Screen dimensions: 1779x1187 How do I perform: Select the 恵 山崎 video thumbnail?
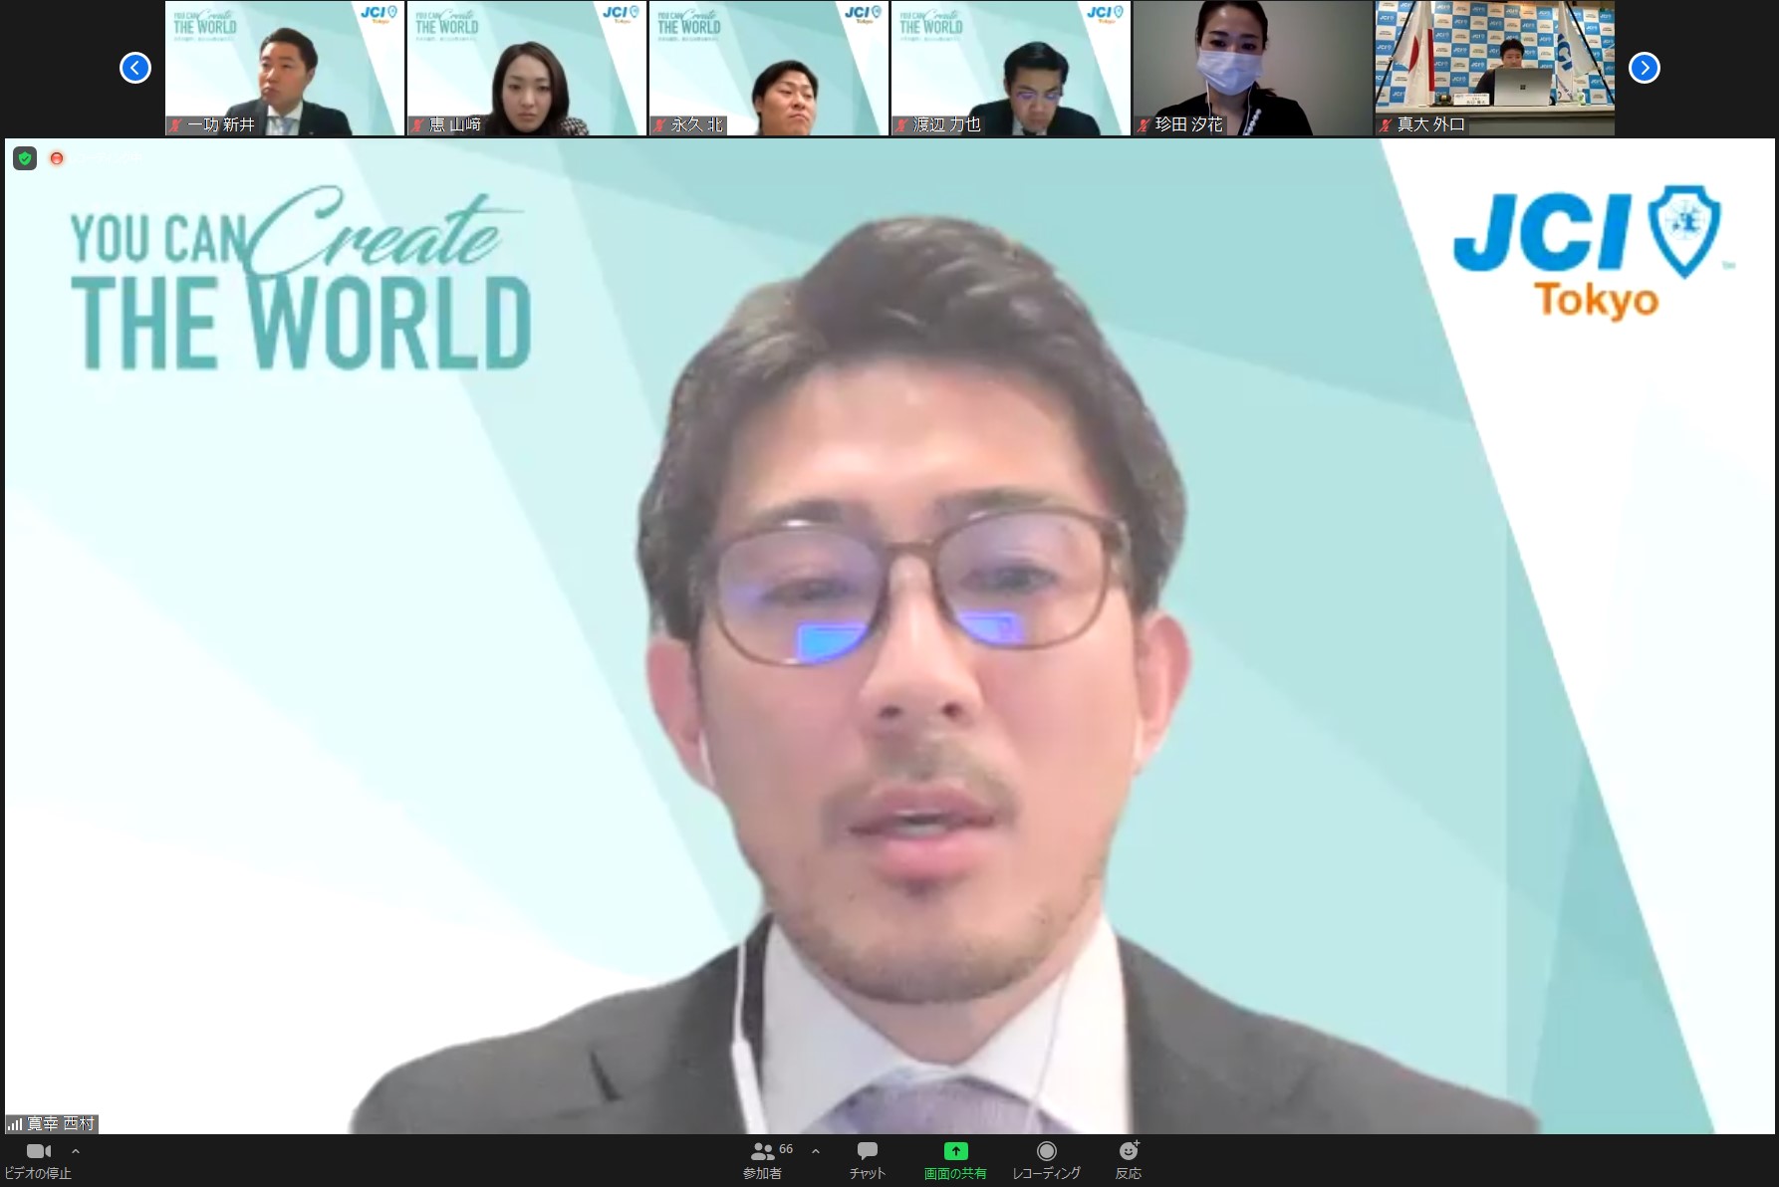pyautogui.click(x=527, y=68)
